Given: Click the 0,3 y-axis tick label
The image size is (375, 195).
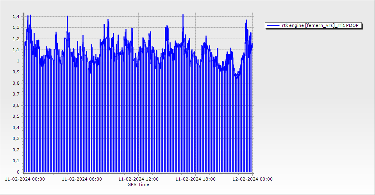Looking at the screenshot, I should click(x=16, y=138).
